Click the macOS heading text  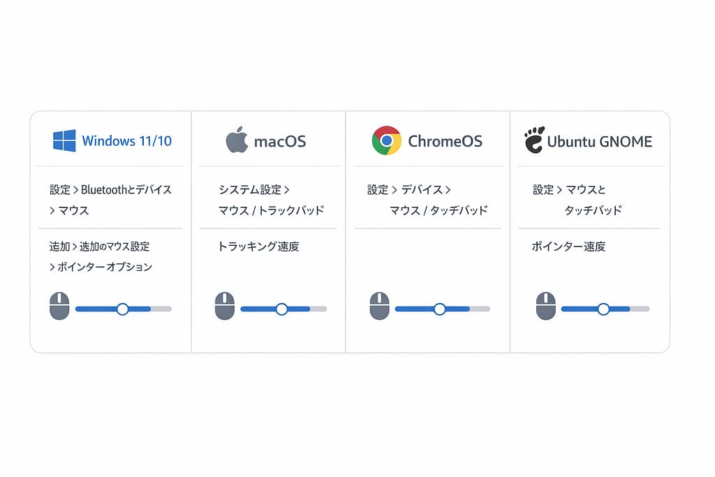(279, 141)
